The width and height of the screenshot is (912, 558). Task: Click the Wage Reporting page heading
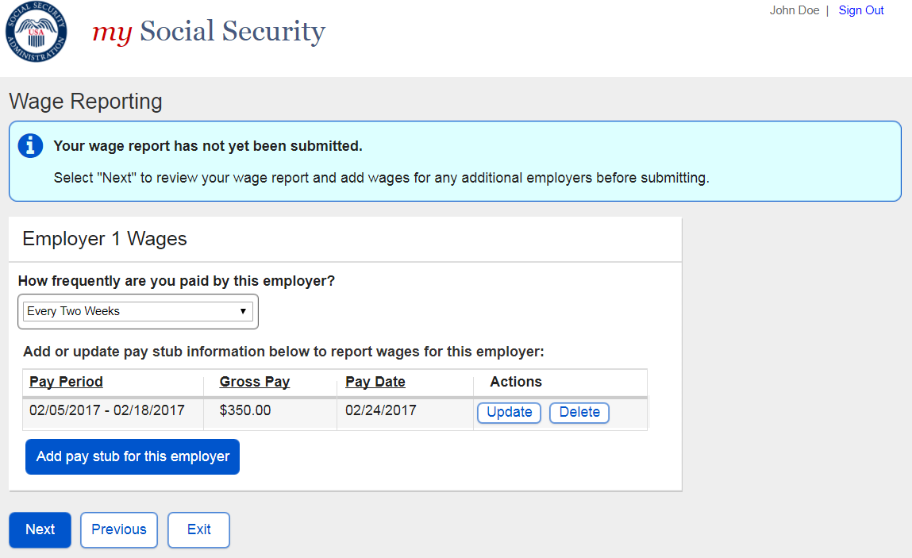pos(86,102)
